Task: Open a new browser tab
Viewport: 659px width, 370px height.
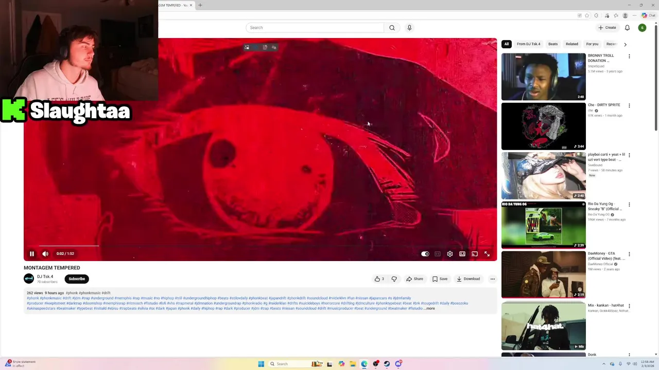Action: 200,5
